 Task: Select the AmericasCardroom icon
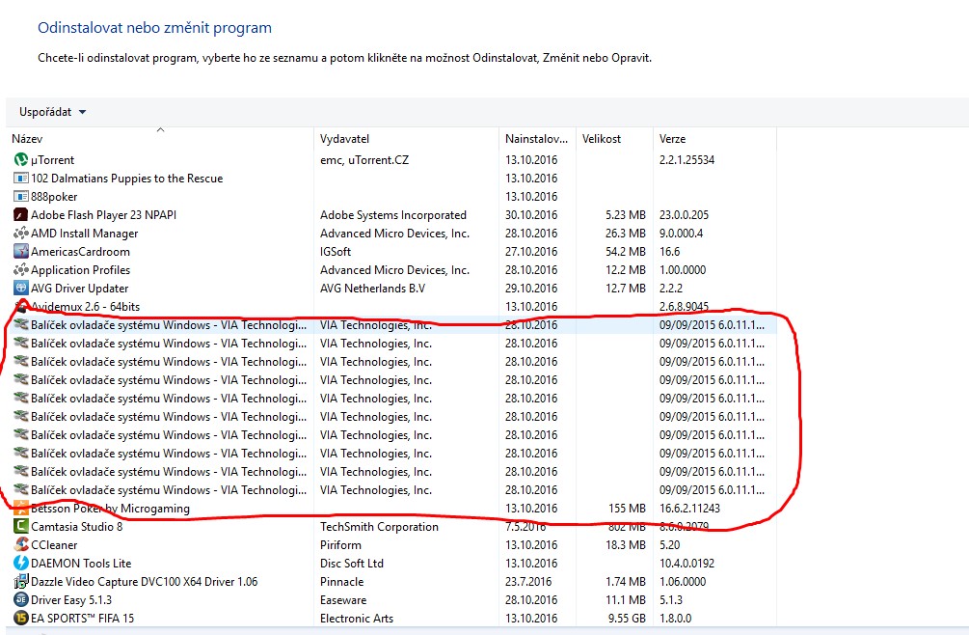[21, 252]
